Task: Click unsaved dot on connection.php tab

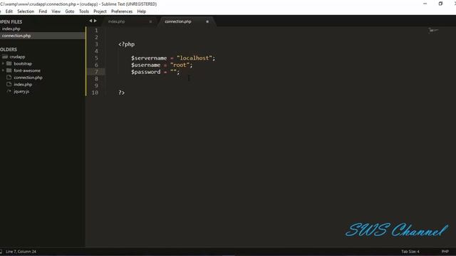Action: (207, 21)
